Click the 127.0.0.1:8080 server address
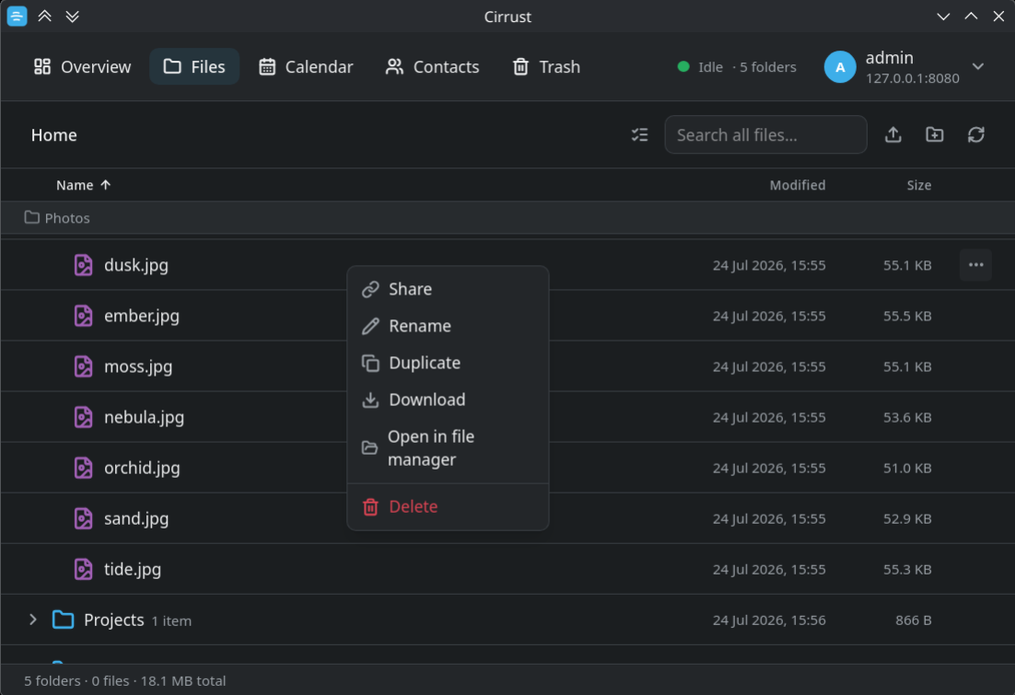This screenshot has width=1015, height=695. click(912, 78)
